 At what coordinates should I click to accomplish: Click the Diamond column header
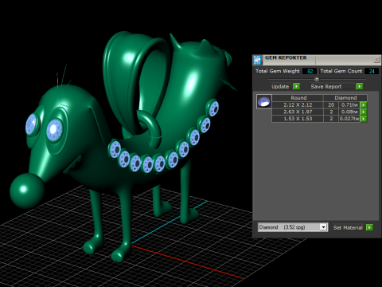click(x=345, y=98)
